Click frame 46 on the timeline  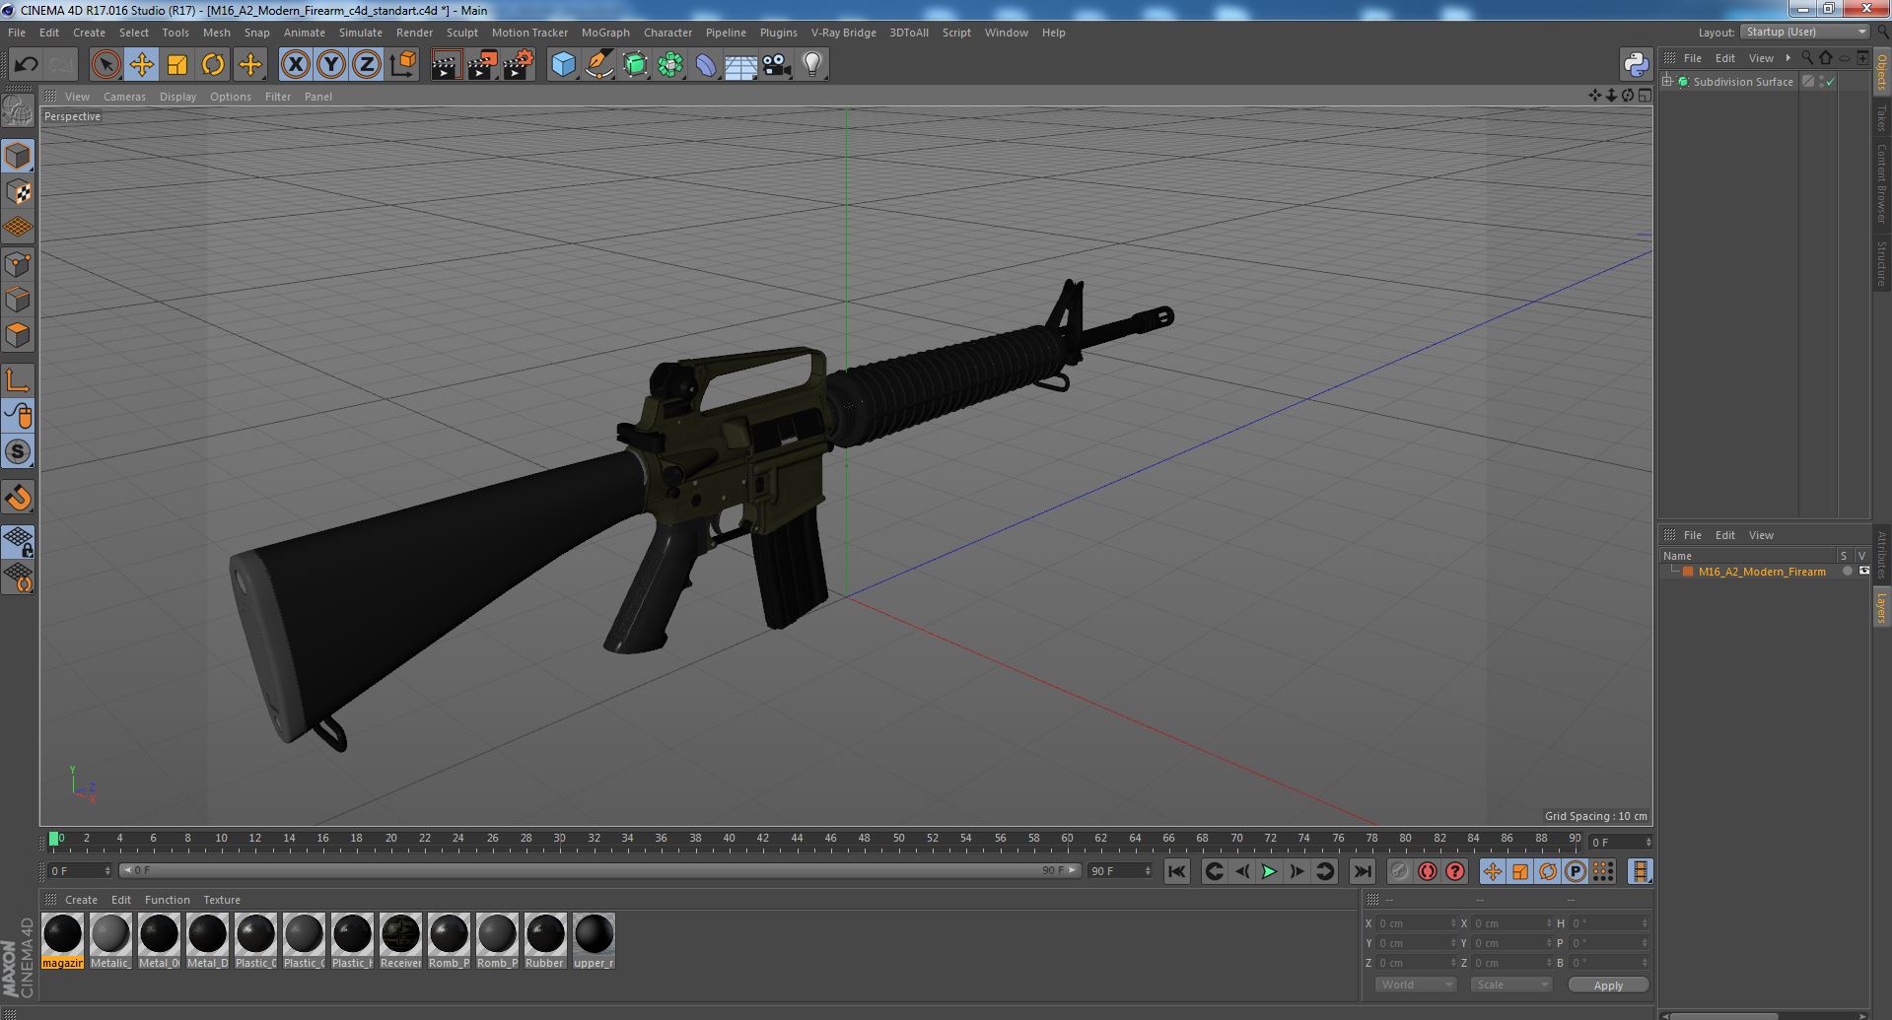tap(830, 840)
